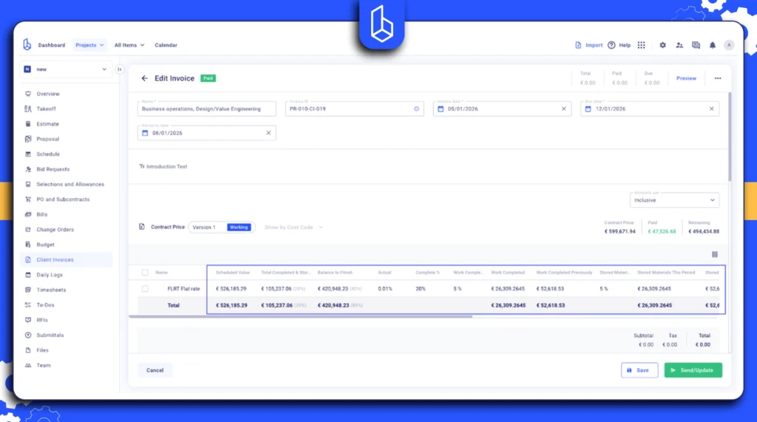Edit the invoice Name field

coord(207,109)
